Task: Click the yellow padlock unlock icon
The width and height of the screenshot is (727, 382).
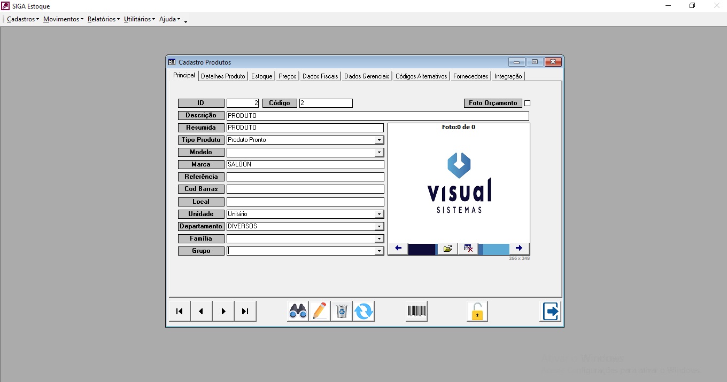Action: pos(477,311)
